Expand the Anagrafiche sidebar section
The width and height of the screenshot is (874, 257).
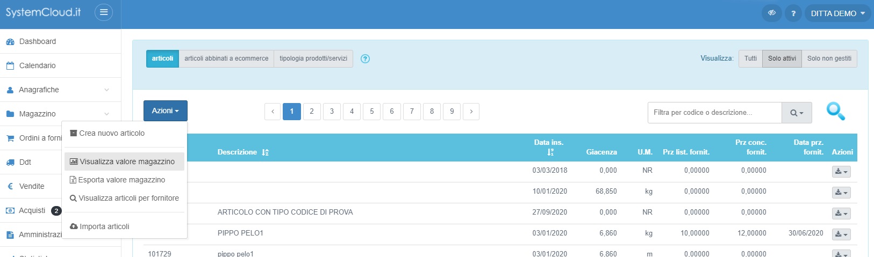click(x=39, y=90)
